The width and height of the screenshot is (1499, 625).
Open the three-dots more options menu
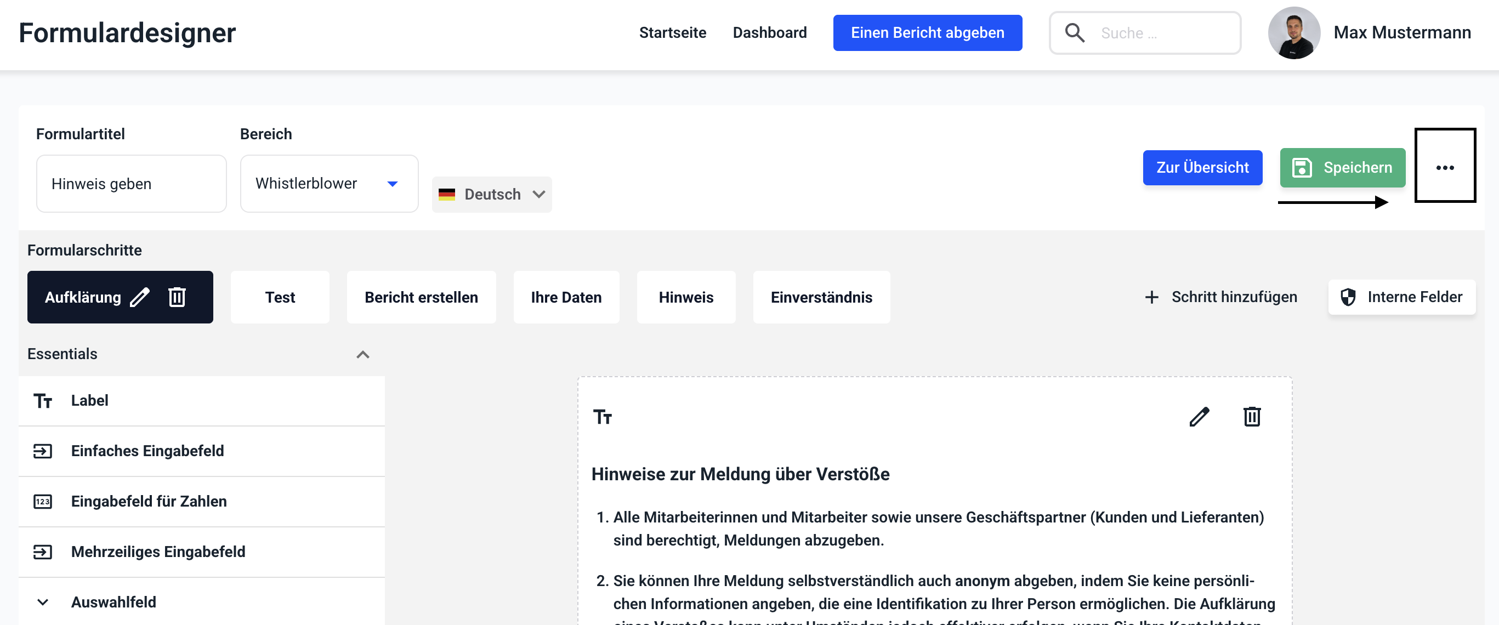pyautogui.click(x=1444, y=167)
